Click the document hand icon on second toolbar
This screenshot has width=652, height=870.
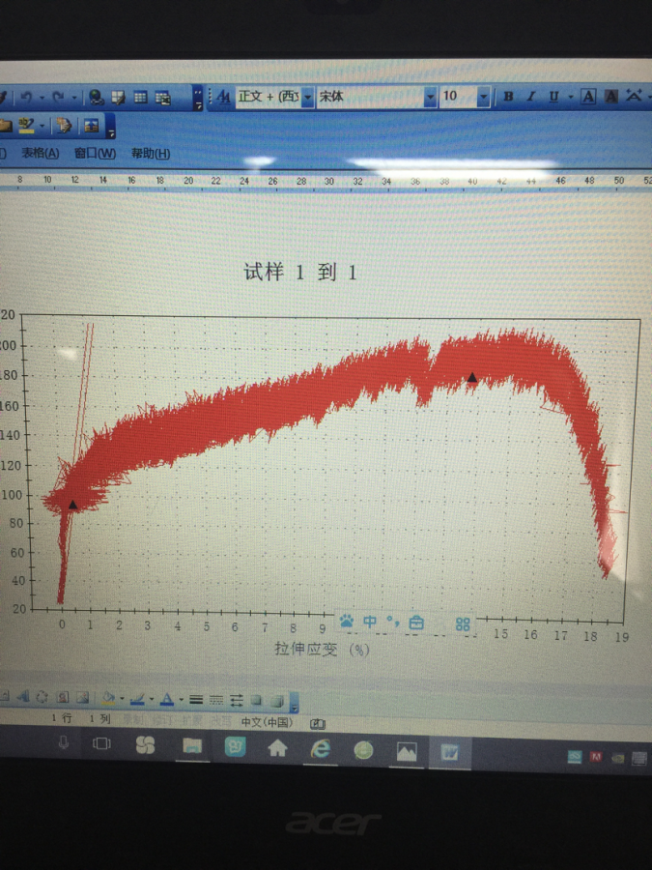[x=65, y=126]
